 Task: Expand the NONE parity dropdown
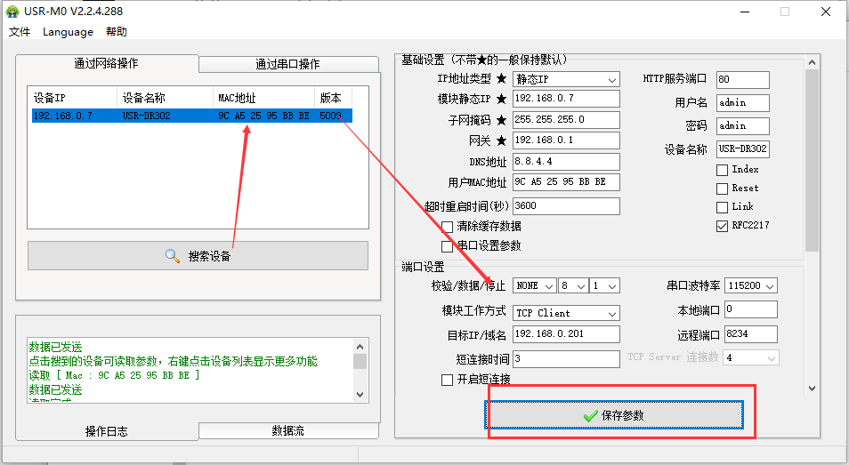point(534,285)
